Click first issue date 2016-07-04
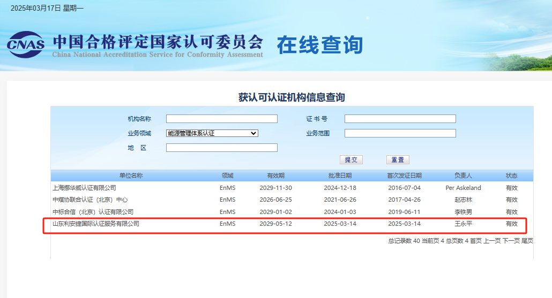 click(x=404, y=188)
